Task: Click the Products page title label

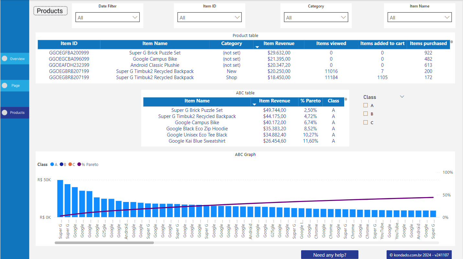Action: [50, 11]
